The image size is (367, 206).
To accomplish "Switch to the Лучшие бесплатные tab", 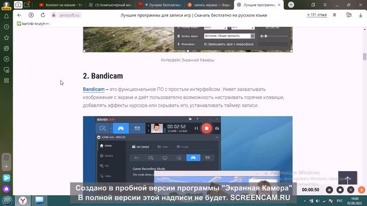I will click(161, 5).
